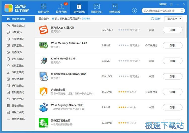Click the 225.73MB size value
The height and width of the screenshot is (133, 189).
coord(107,30)
